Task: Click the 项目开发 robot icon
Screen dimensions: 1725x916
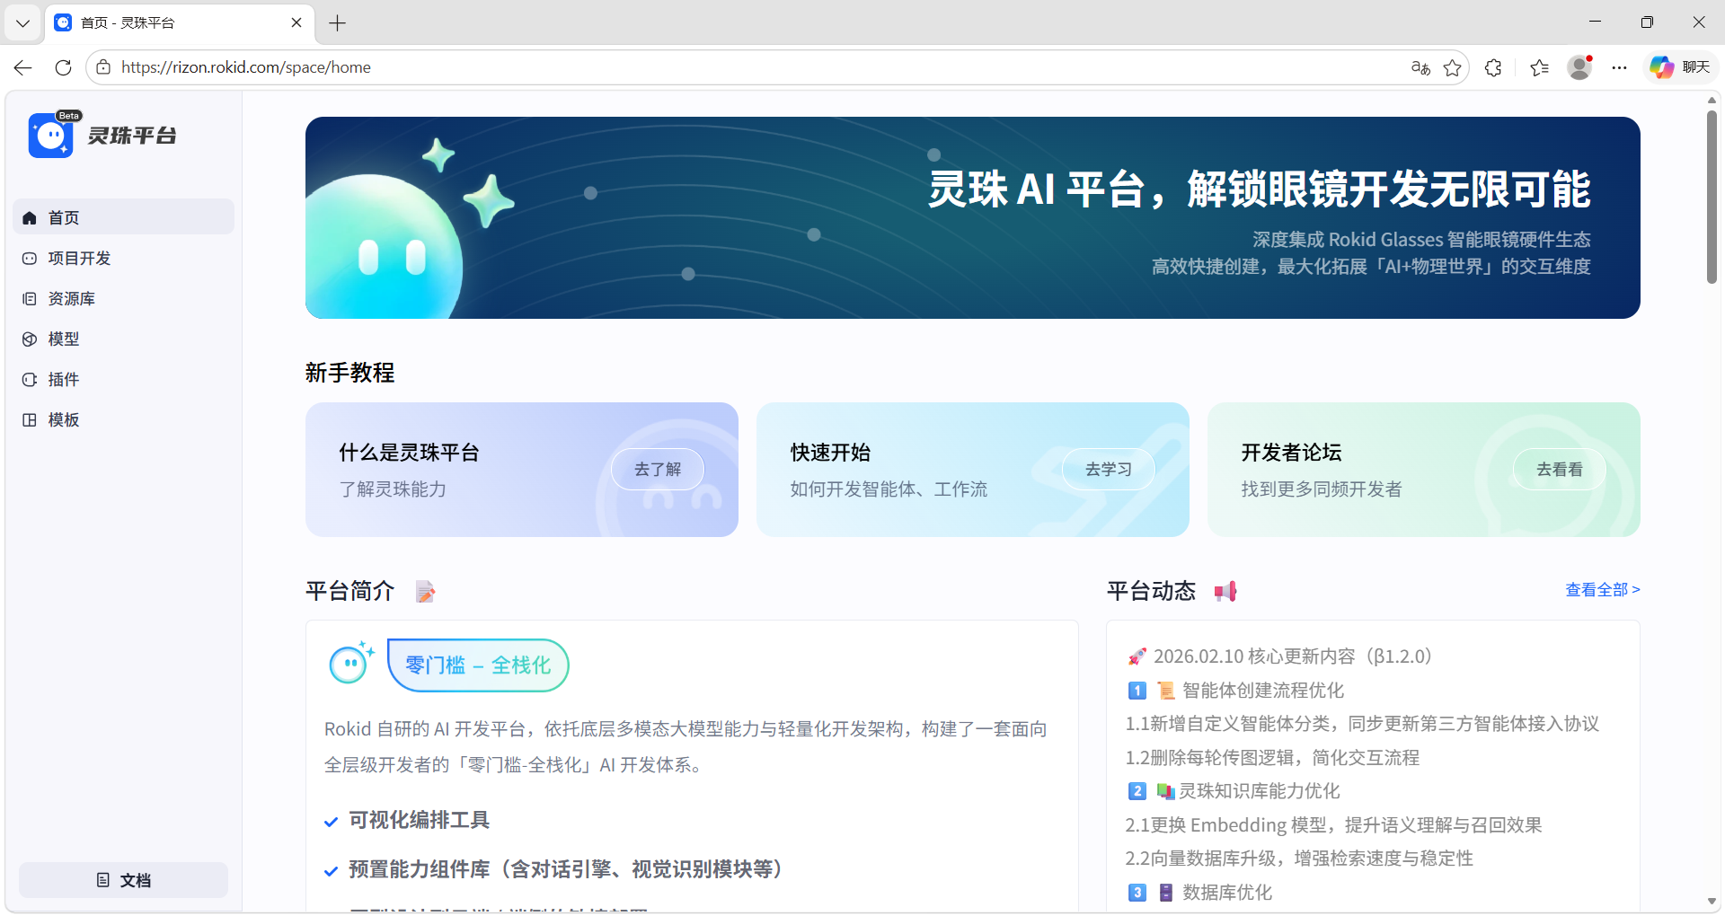Action: (30, 258)
